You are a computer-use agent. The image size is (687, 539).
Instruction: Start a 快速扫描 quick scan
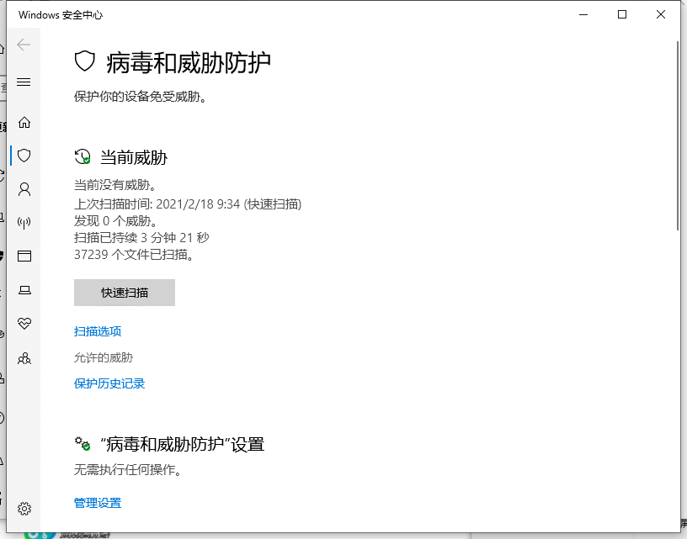click(x=124, y=292)
